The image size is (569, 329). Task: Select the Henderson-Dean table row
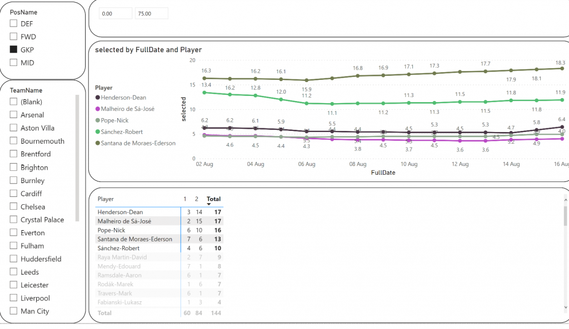[159, 212]
